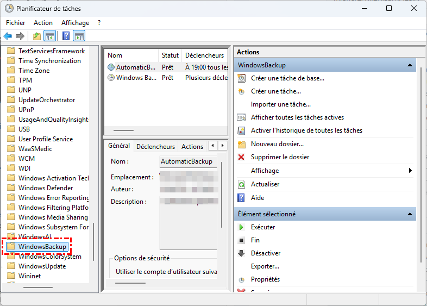Click the Windows Defender folder icon
The height and width of the screenshot is (306, 427).
pyautogui.click(x=11, y=188)
